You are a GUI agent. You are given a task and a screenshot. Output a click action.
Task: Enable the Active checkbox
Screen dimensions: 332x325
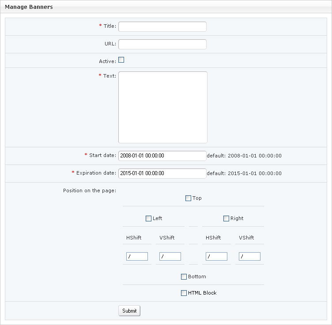click(x=121, y=60)
